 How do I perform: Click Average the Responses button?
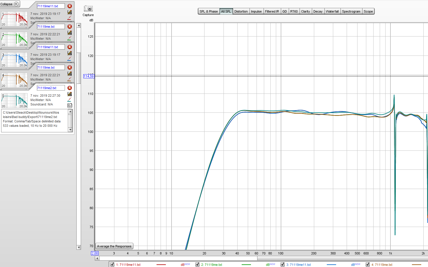[114, 246]
